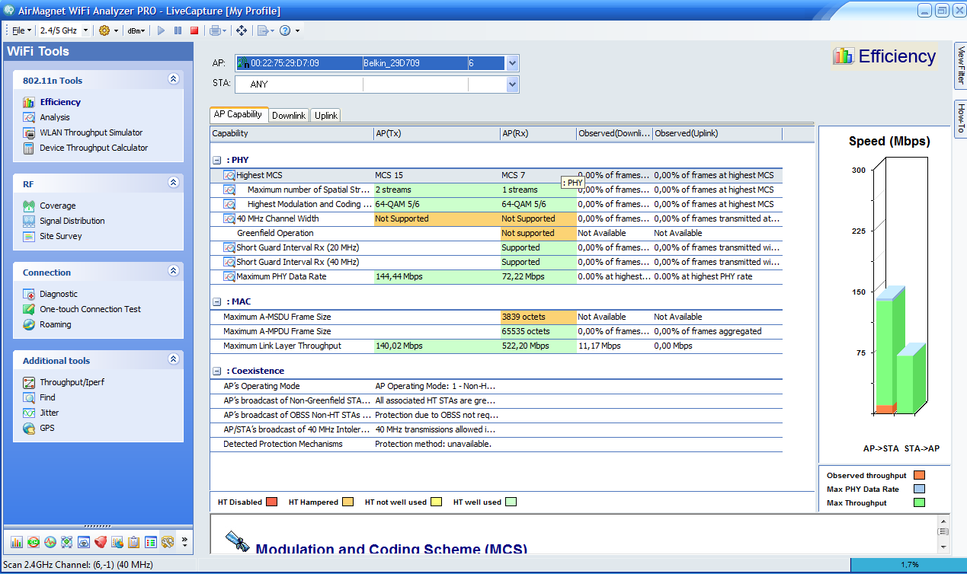
Task: Start live capture with the play button
Action: pos(161,30)
